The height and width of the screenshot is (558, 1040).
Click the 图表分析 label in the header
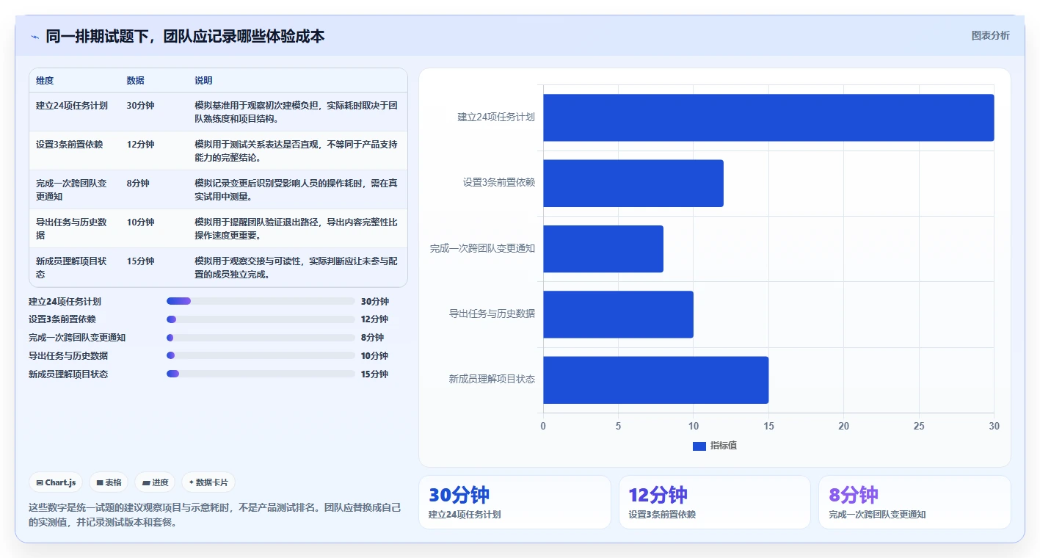click(990, 35)
